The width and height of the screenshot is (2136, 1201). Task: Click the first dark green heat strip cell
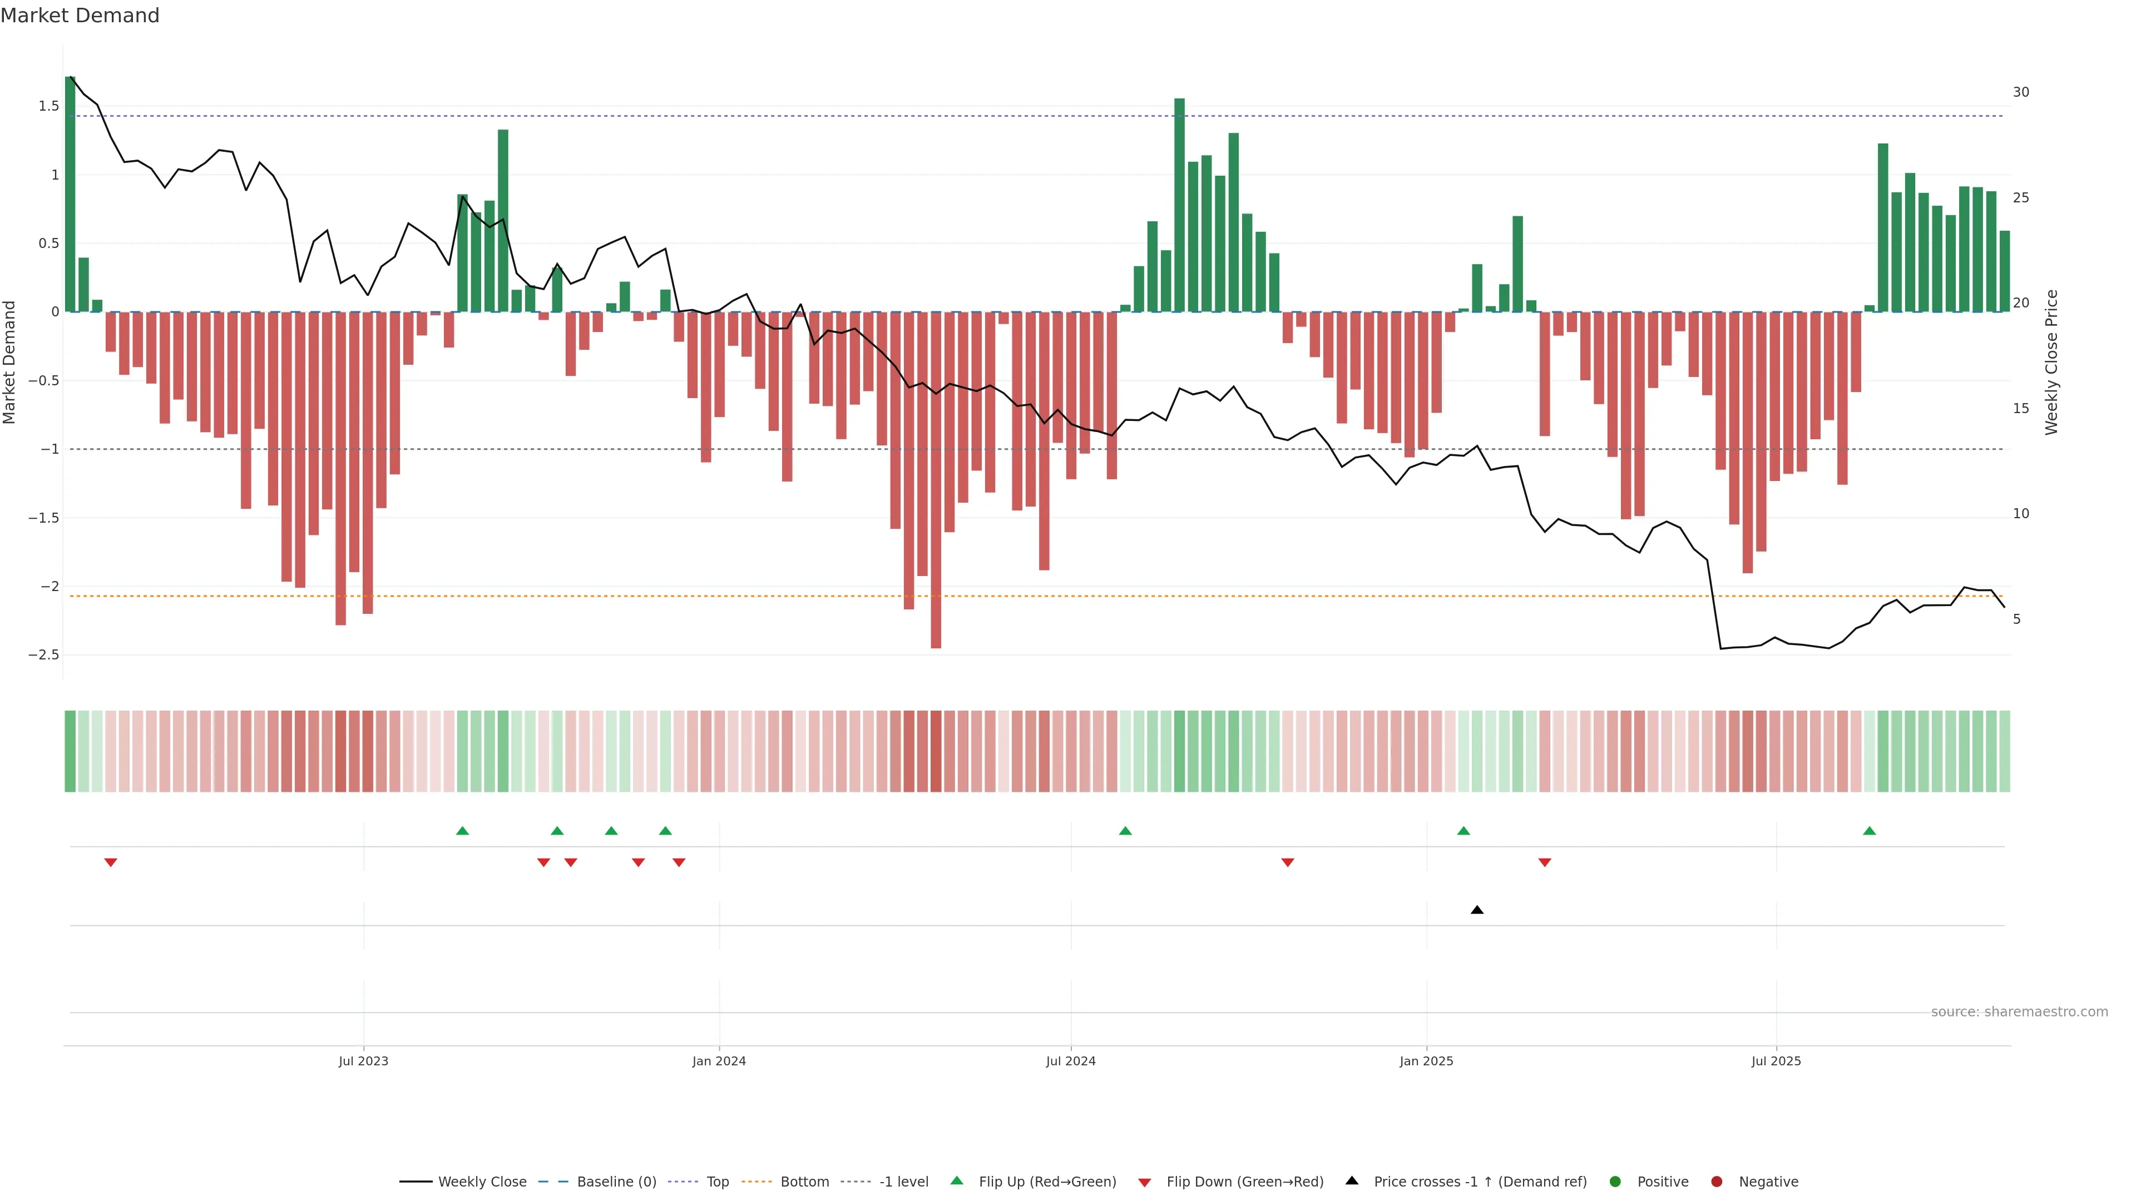71,751
